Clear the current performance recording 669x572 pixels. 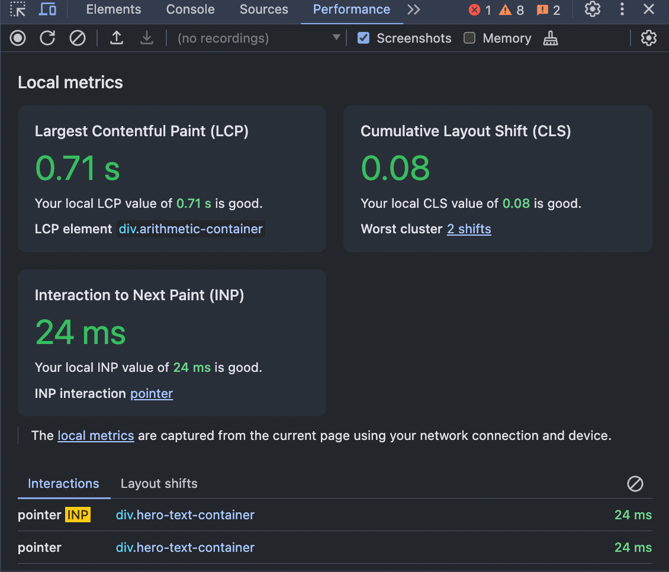pos(78,38)
